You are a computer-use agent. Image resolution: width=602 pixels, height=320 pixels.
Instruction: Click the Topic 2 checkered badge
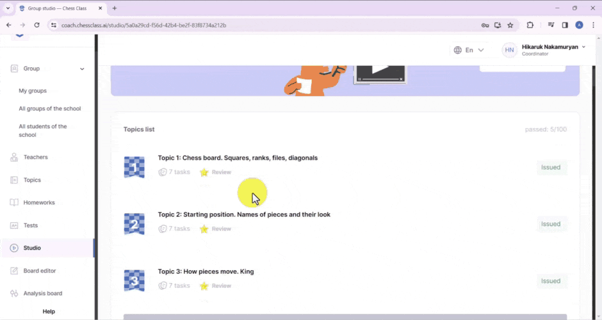[134, 224]
